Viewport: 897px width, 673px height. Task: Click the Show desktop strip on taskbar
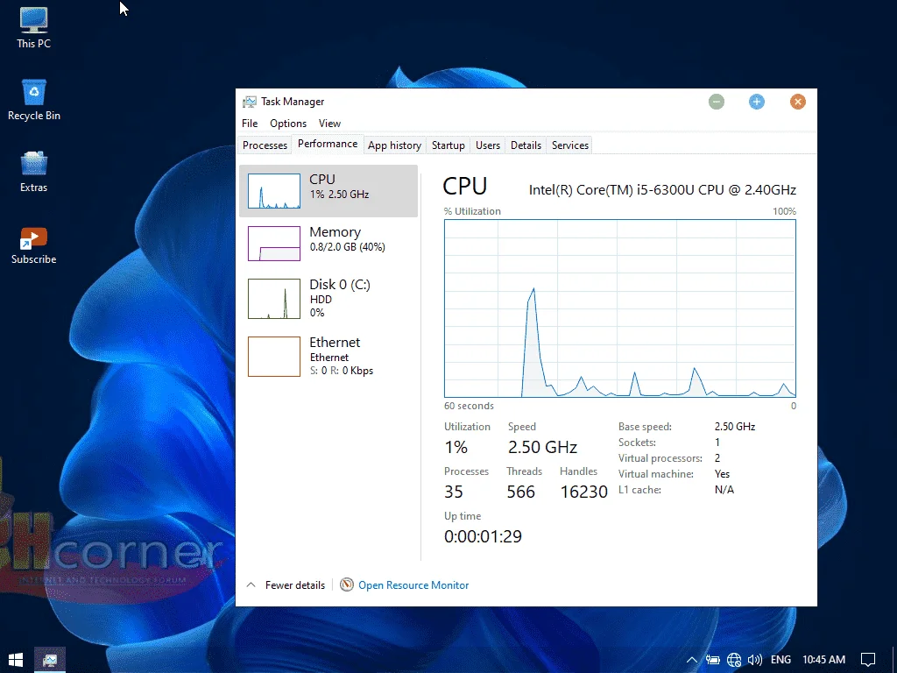894,660
